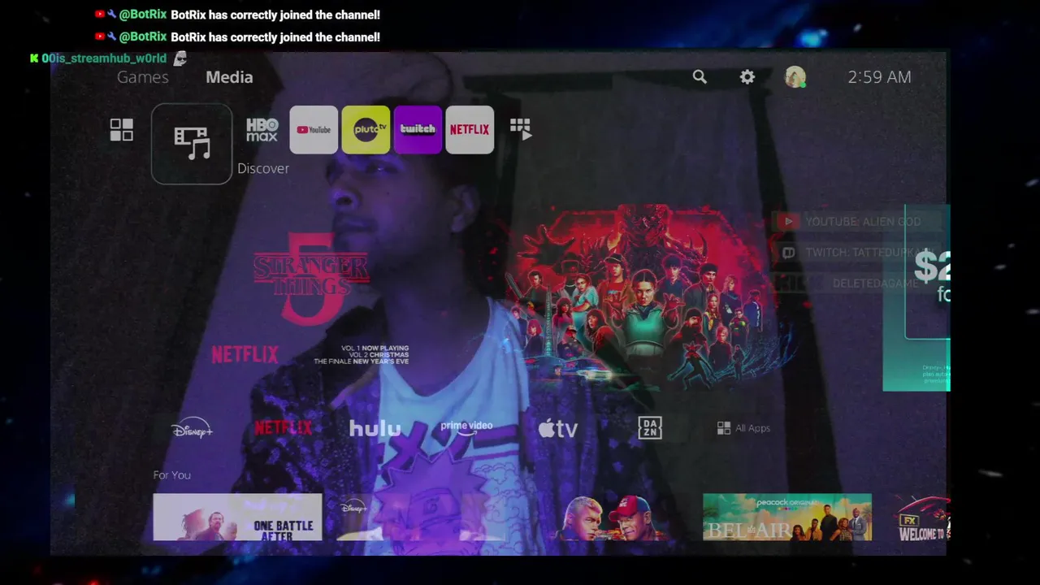Open the Apple TV service logo
1040x585 pixels.
coord(557,428)
